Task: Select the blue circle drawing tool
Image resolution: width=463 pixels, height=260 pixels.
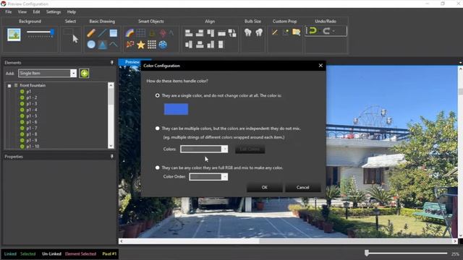Action: pos(91,45)
